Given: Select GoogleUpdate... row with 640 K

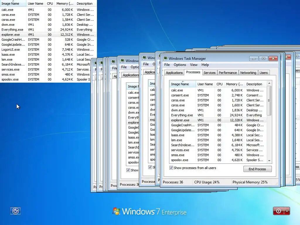Looking at the screenshot, I should [x=218, y=130].
